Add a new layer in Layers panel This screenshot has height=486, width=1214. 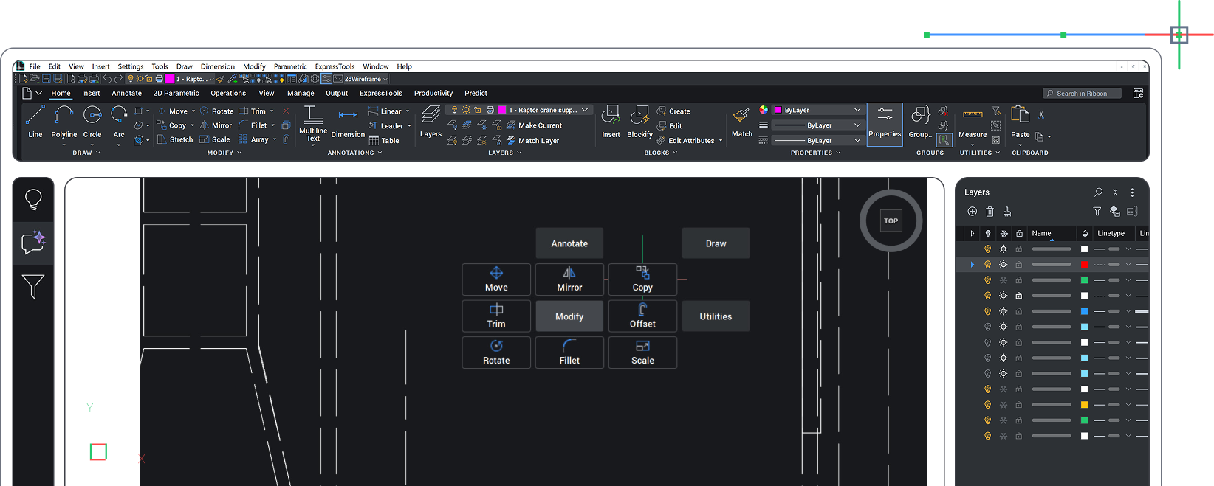coord(973,212)
